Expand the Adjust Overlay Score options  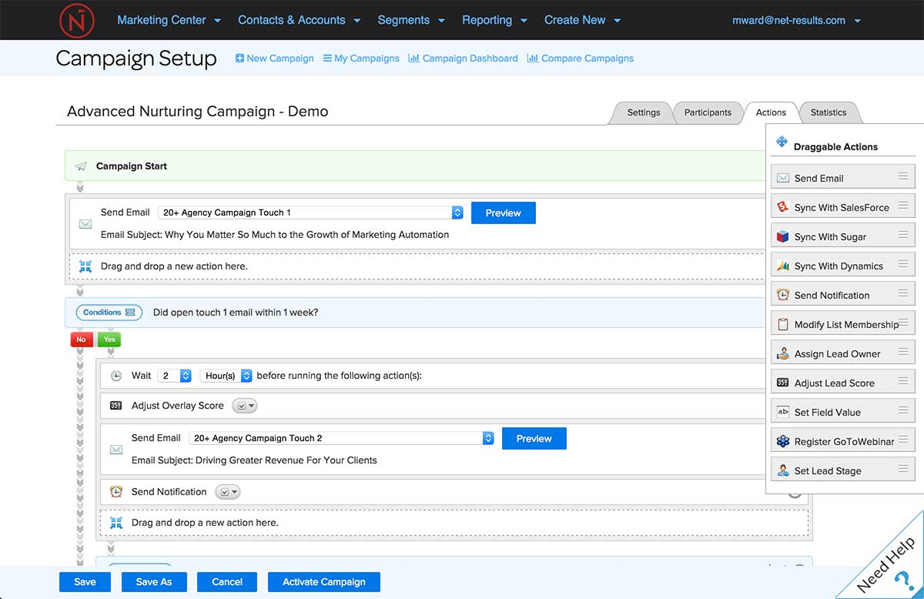click(245, 406)
